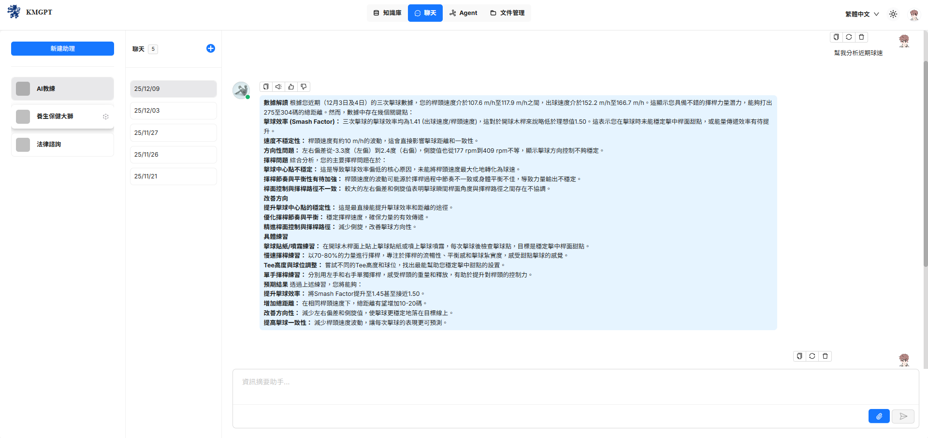Select the 法律諮詢 assistant
This screenshot has width=928, height=438.
click(62, 145)
